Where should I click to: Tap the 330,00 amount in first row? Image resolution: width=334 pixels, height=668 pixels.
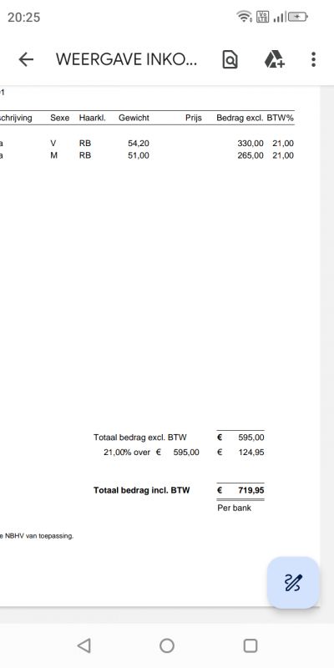tap(250, 144)
